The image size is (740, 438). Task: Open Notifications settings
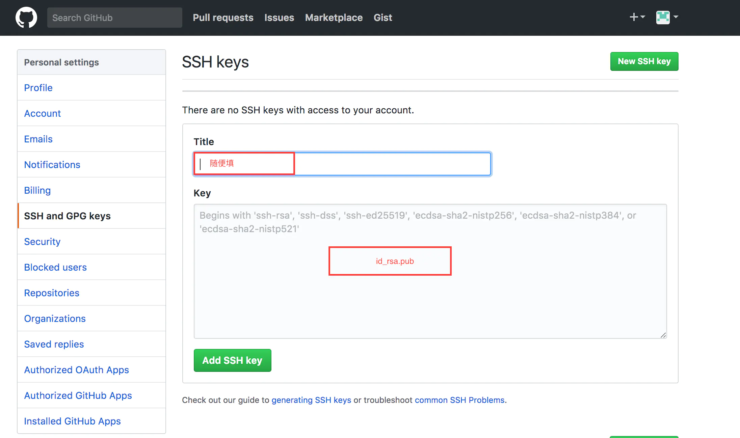[91, 165]
